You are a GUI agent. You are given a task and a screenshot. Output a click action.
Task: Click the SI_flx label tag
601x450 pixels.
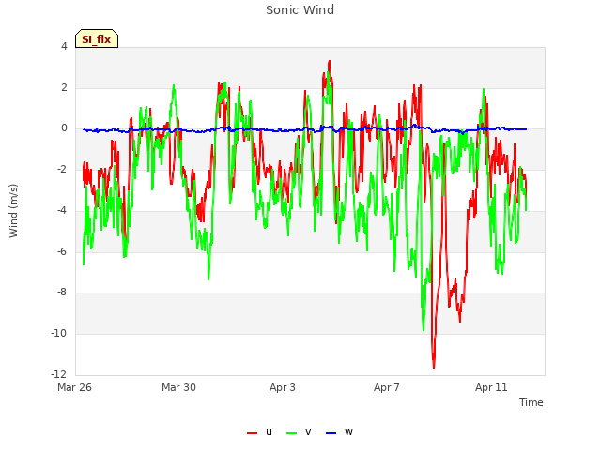point(97,38)
